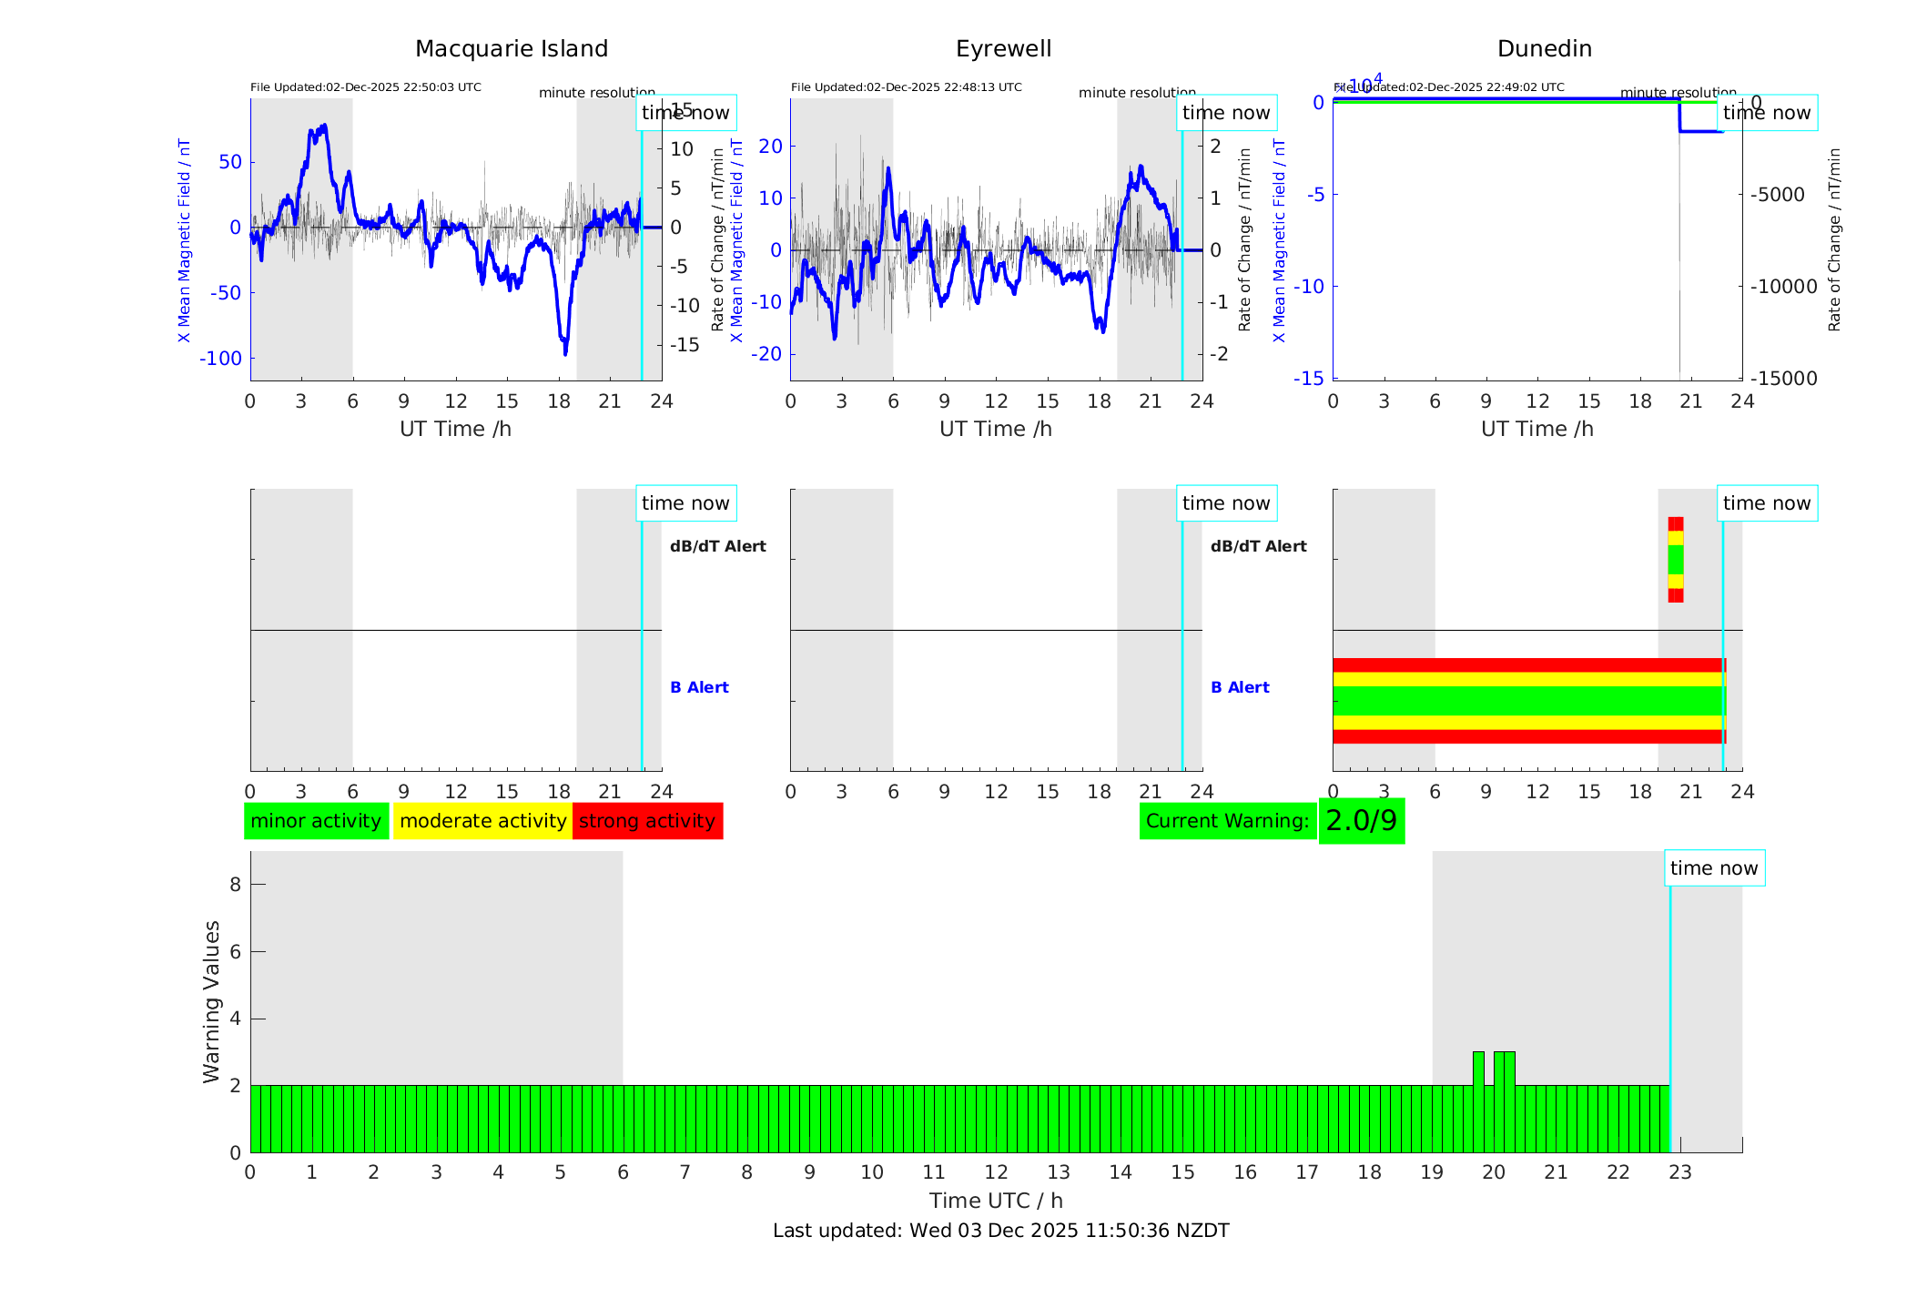Click the time now marker on Eyrewell field plot
This screenshot has height=1308, width=1927.
tap(1225, 113)
